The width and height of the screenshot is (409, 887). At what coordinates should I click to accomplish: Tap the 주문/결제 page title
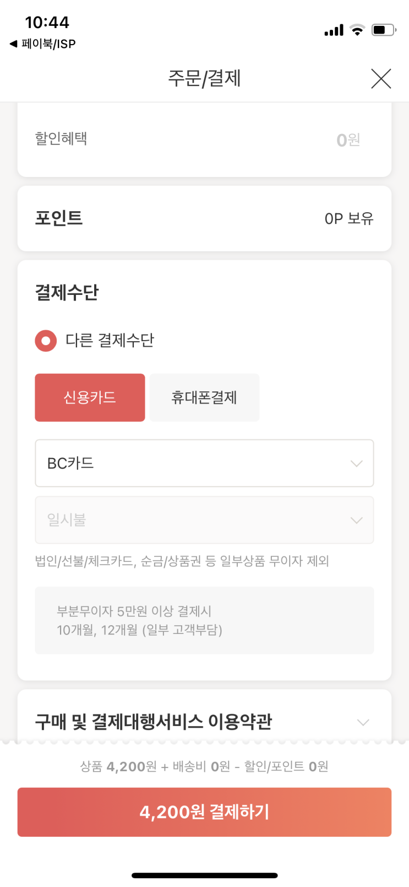coord(204,78)
